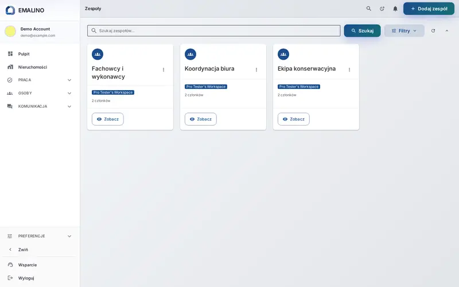Expand the KOMUNIKACJA section
The height and width of the screenshot is (287, 459).
40,106
